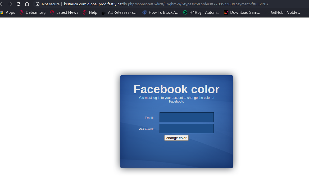This screenshot has height=177, width=309.
Task: Open All Releases bookmark
Action: tap(119, 12)
